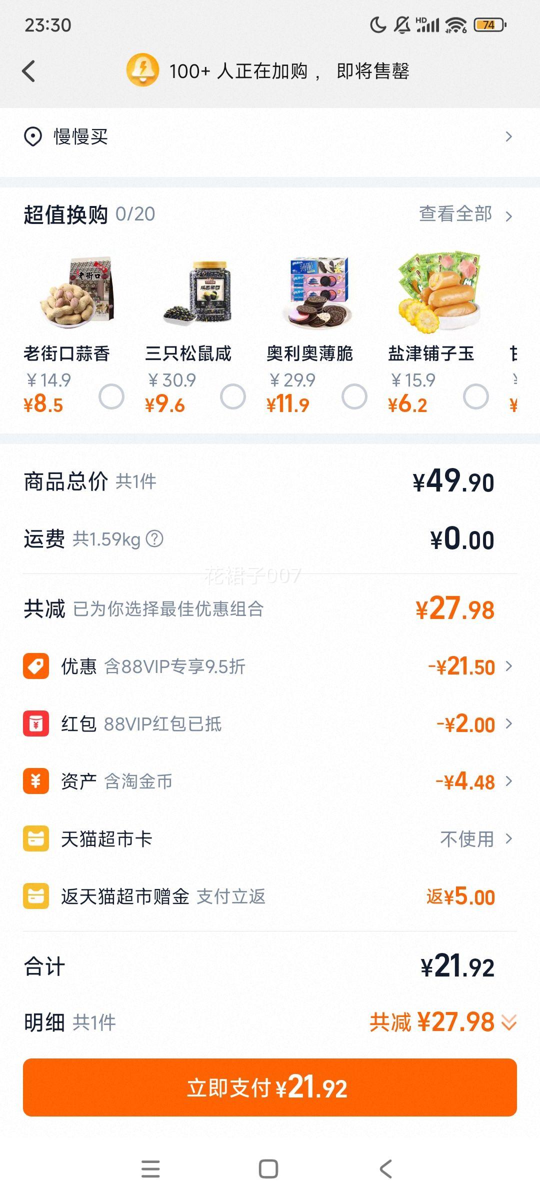
Task: Open the 优惠 -¥21.50 discount details arrow
Action: tap(508, 666)
